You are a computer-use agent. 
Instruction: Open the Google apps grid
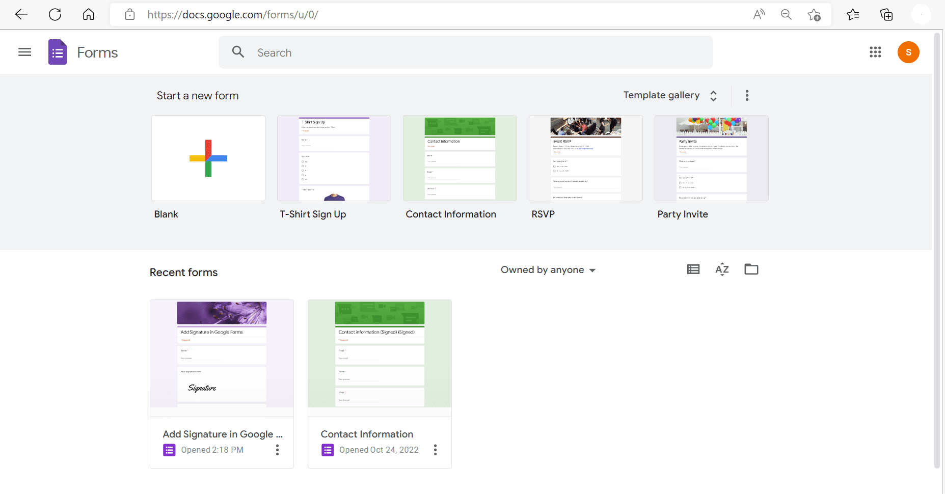pyautogui.click(x=875, y=52)
